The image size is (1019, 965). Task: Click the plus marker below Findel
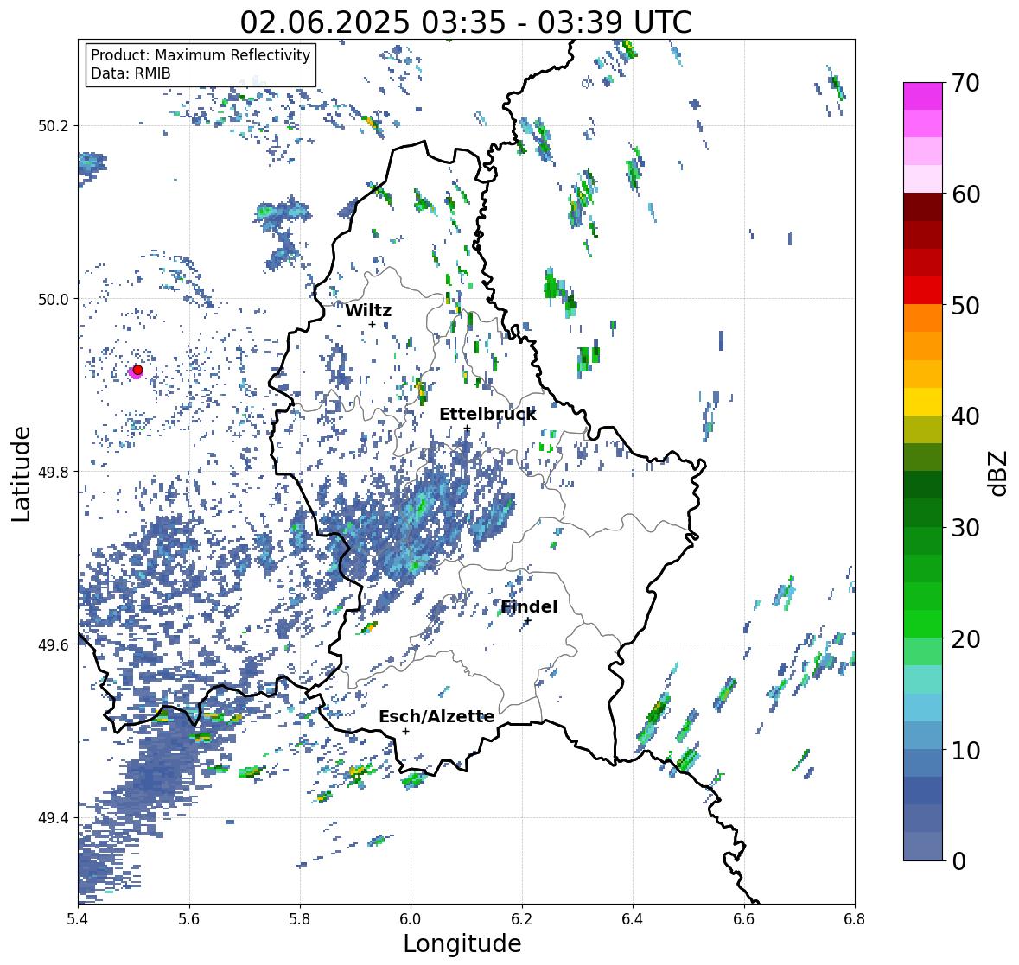pos(528,621)
